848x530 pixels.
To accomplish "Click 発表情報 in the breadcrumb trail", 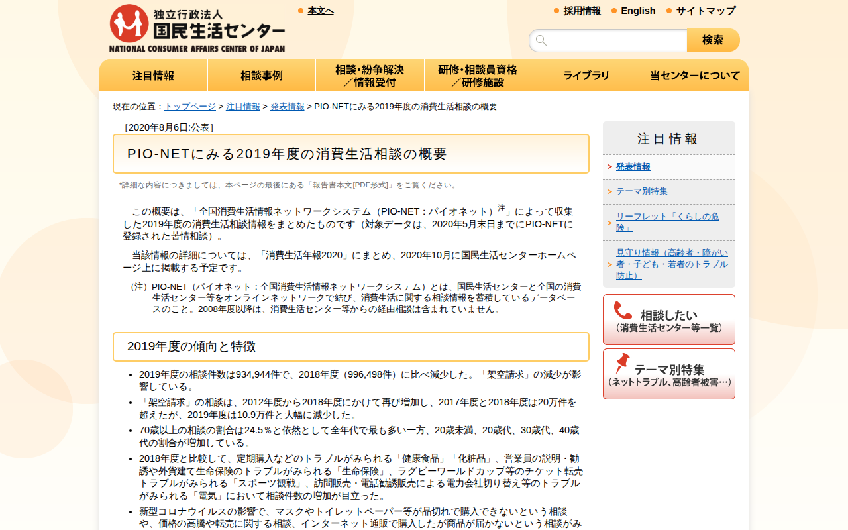I will pyautogui.click(x=288, y=107).
